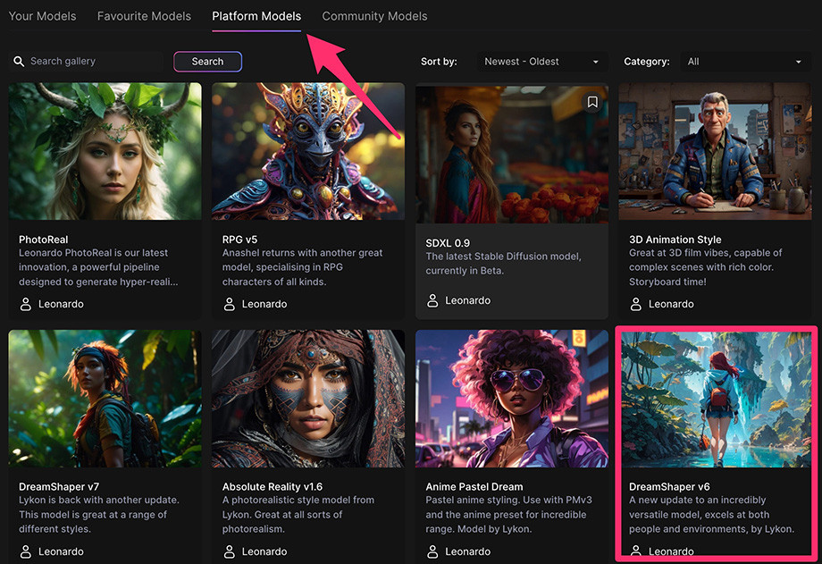Click the SDXL 0.9 author user icon
Screen dimensions: 822x564
(432, 300)
